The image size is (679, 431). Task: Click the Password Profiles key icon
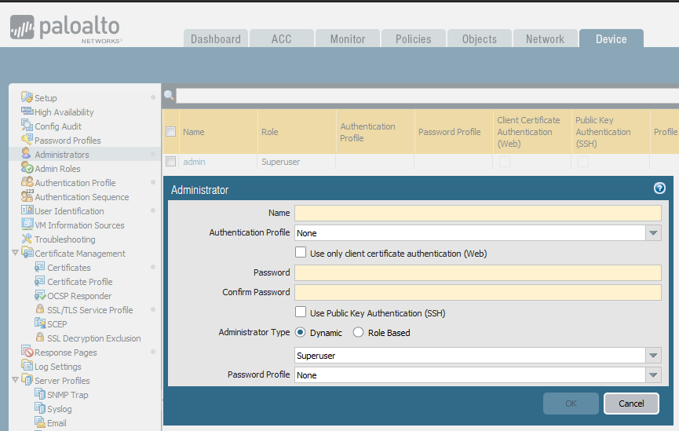coord(27,140)
